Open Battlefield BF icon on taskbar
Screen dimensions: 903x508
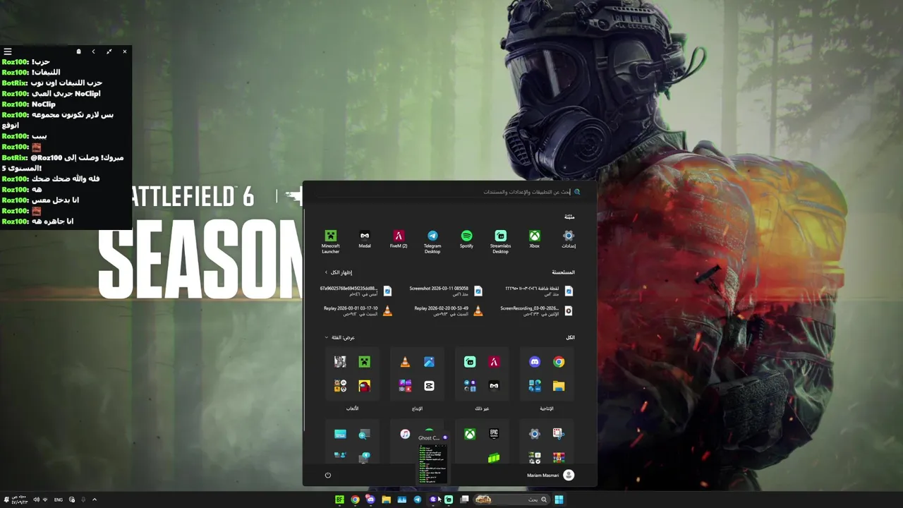pos(339,500)
